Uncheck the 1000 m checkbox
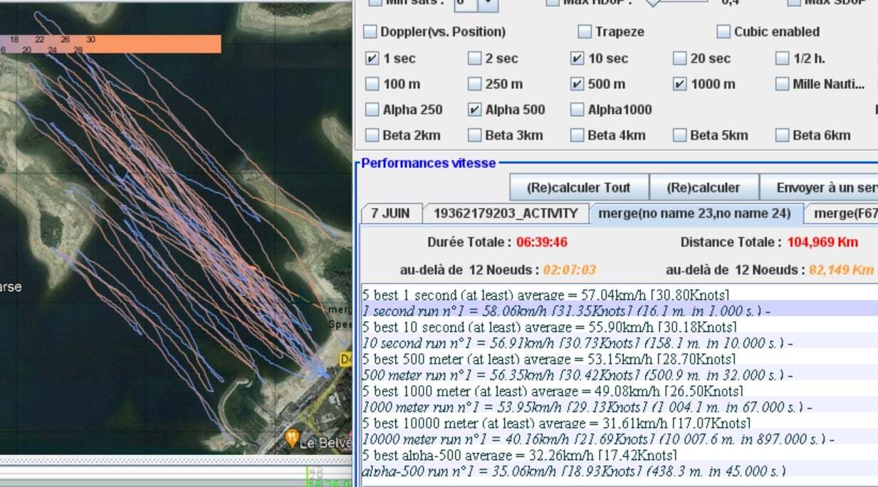Image resolution: width=878 pixels, height=487 pixels. coord(679,84)
